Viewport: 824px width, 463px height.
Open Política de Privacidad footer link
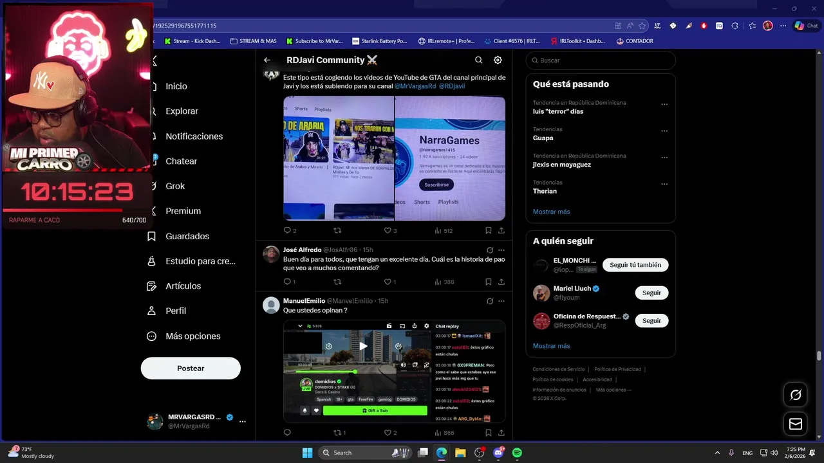(617, 369)
